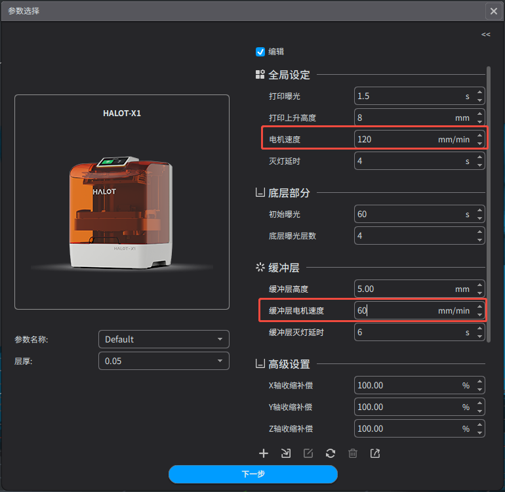Click the HALOT-X1 title text
This screenshot has height=492, width=505.
(122, 113)
